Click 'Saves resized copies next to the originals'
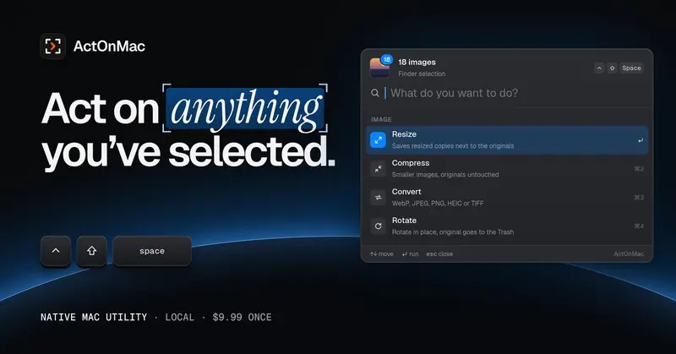Screen dimensions: 676x354 (453, 145)
